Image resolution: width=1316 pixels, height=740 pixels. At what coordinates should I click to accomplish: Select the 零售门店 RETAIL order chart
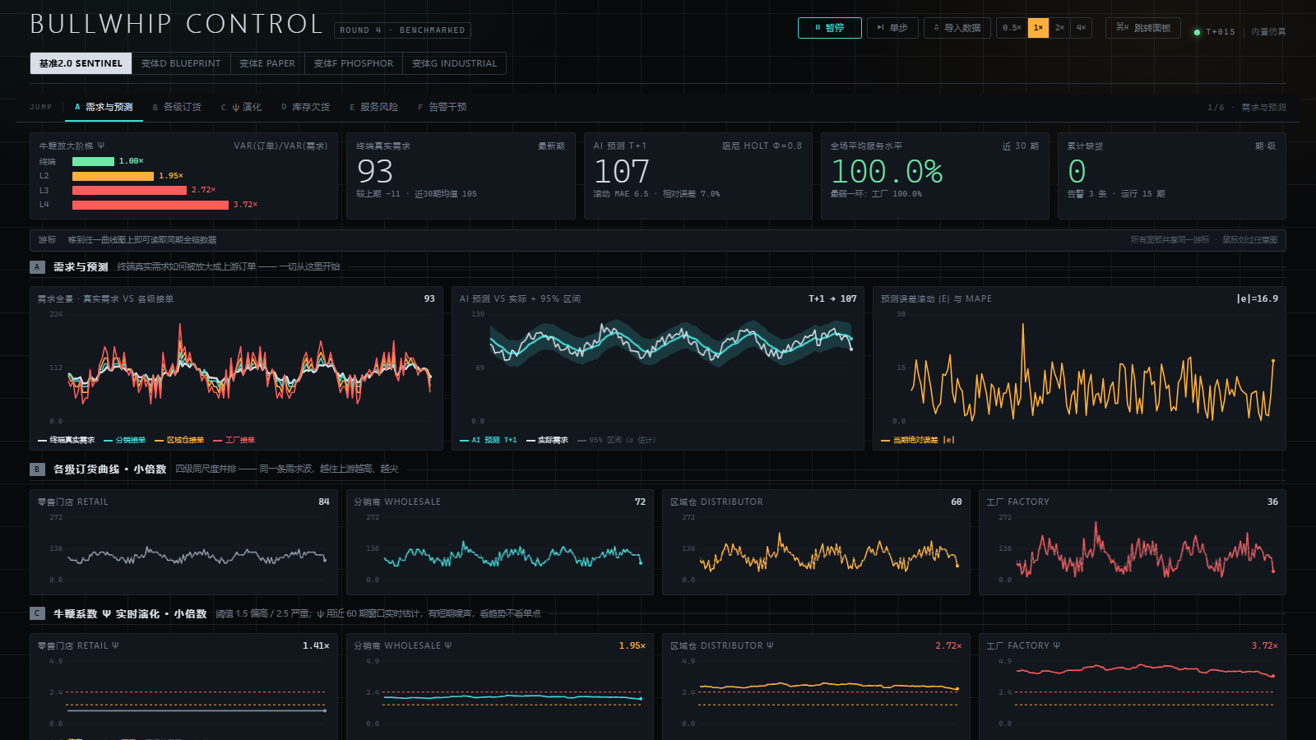click(183, 542)
